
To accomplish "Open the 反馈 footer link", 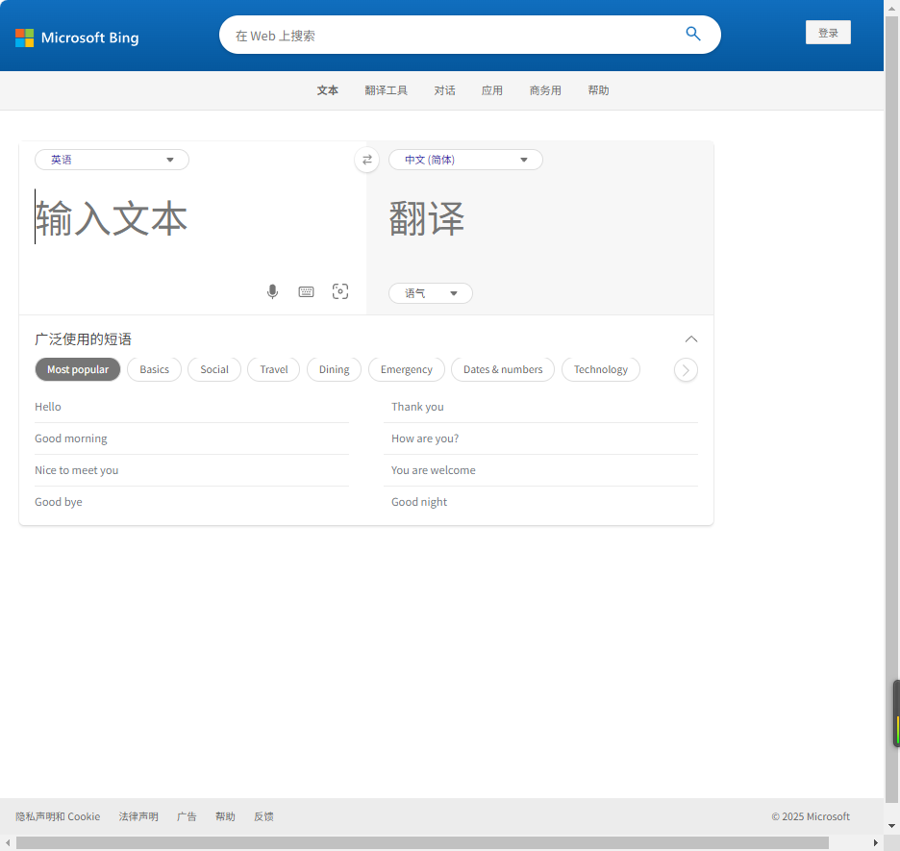I will 263,816.
